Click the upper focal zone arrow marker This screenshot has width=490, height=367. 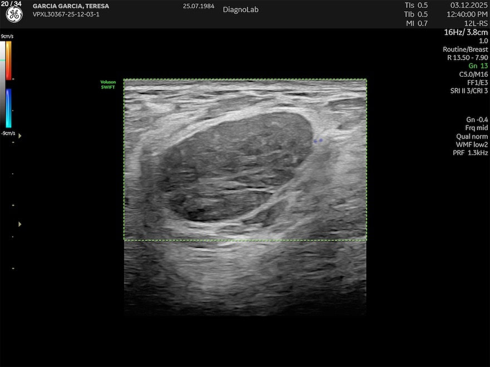point(20,136)
